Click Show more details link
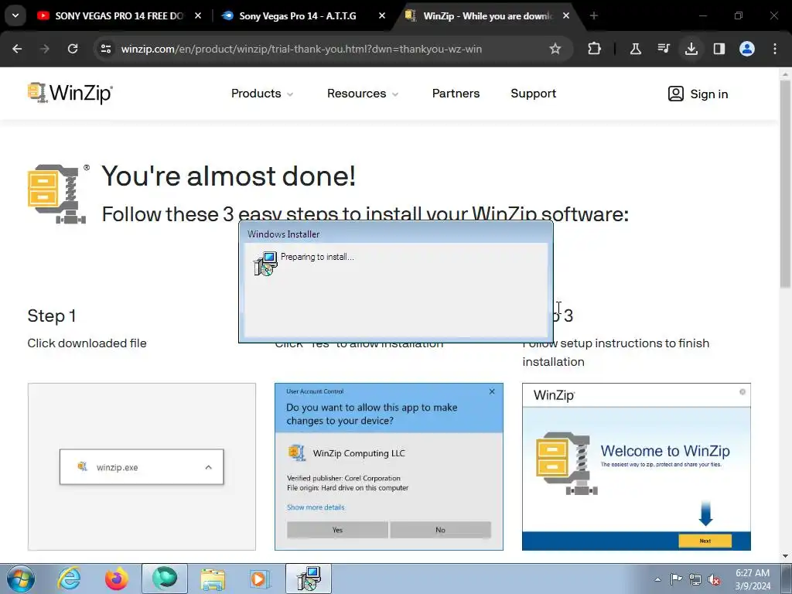The height and width of the screenshot is (594, 792). click(x=316, y=507)
